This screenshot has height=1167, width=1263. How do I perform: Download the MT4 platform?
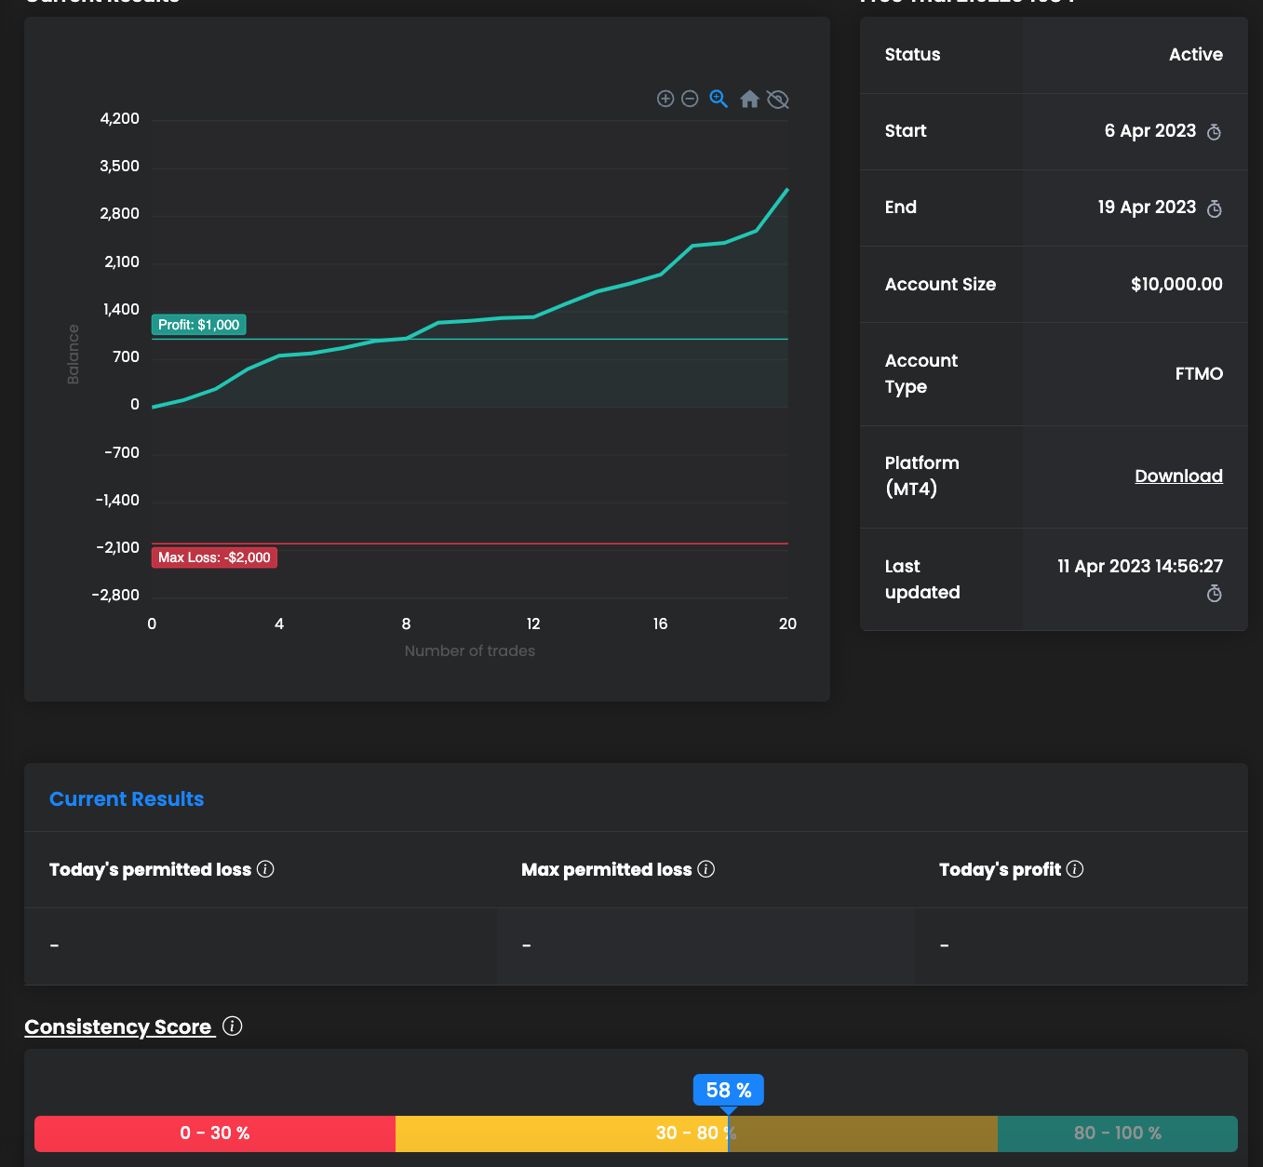click(1178, 476)
